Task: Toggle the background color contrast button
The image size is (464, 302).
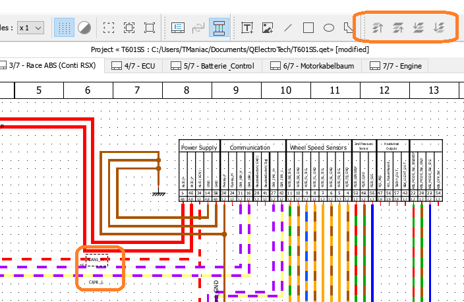Action: tap(84, 28)
